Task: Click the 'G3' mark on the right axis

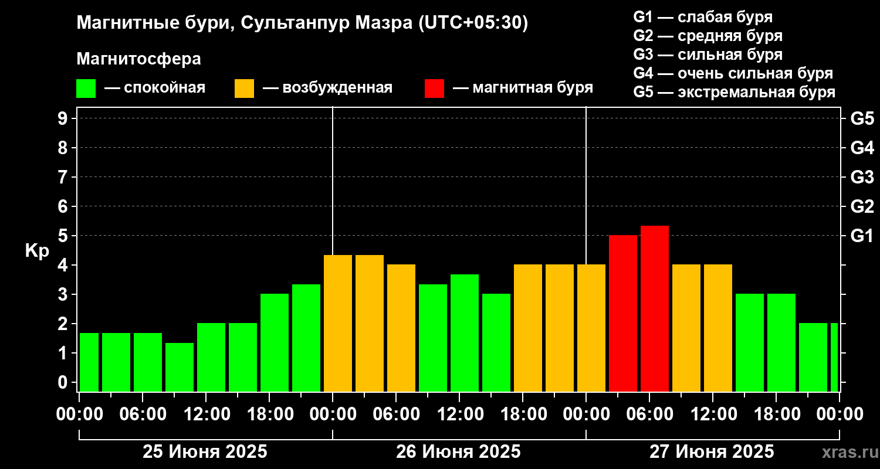Action: [x=862, y=177]
